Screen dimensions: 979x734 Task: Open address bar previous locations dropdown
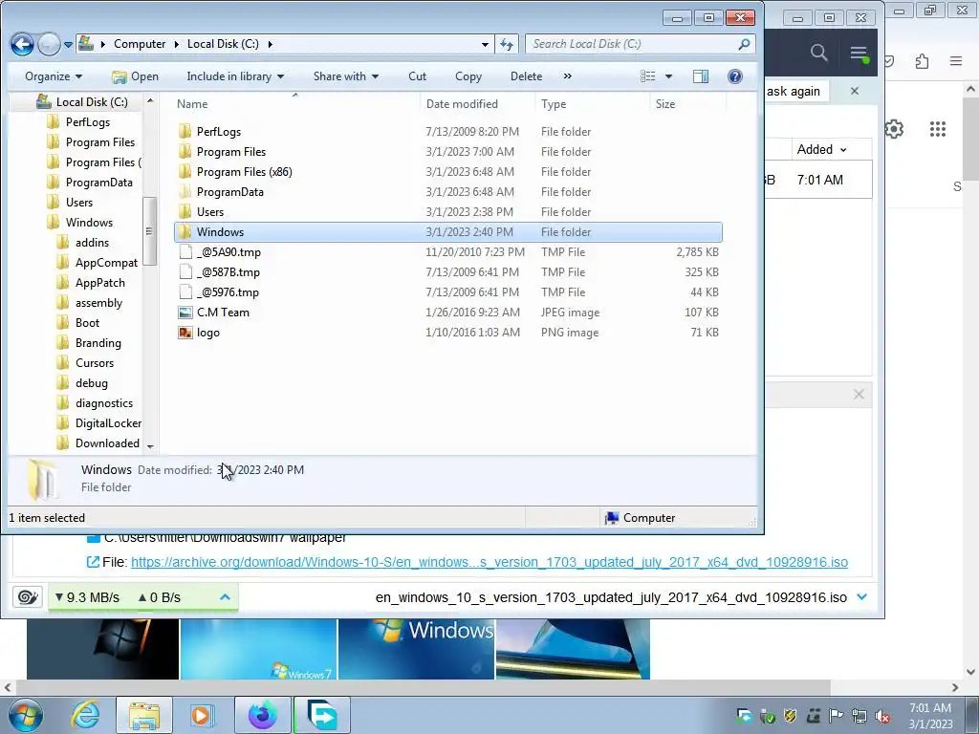click(x=485, y=44)
